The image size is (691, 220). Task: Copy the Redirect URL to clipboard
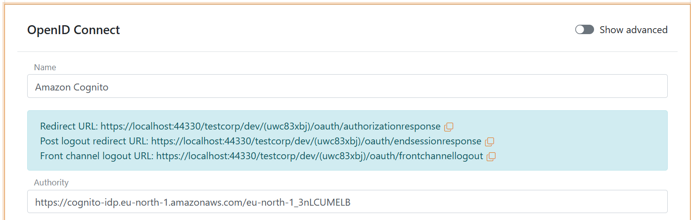click(449, 127)
